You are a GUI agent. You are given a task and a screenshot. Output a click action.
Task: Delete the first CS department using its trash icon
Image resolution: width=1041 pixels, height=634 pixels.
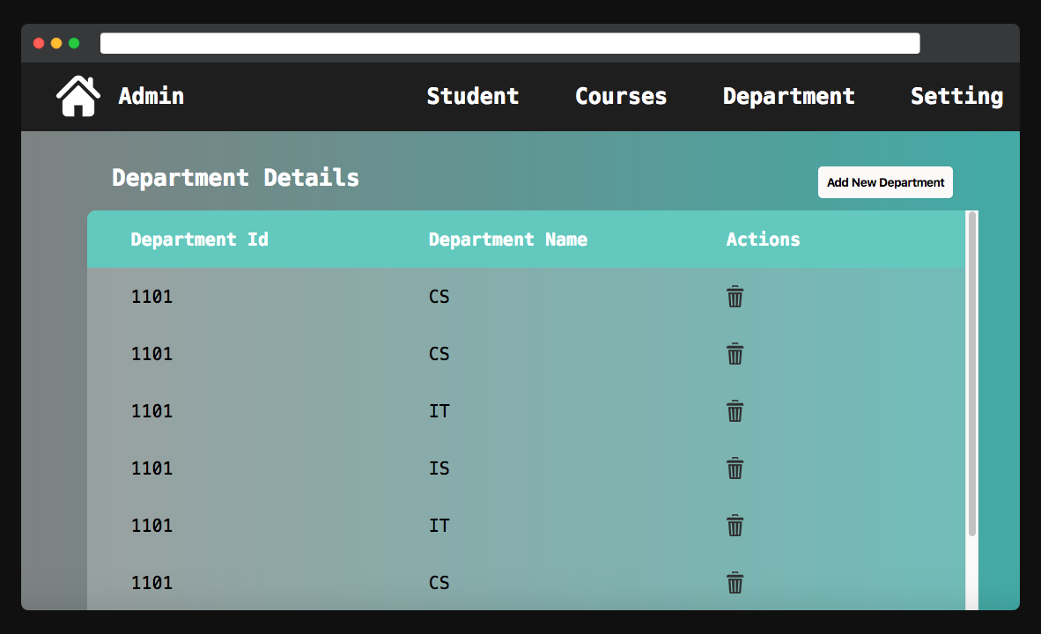[x=735, y=297]
